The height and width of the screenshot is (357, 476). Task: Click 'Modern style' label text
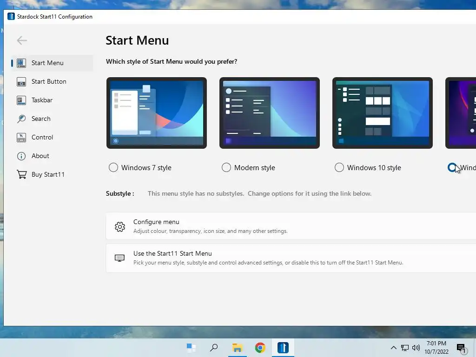click(255, 168)
